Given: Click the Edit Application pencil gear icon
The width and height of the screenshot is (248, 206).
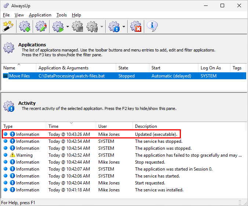Looking at the screenshot, I should coord(41,26).
